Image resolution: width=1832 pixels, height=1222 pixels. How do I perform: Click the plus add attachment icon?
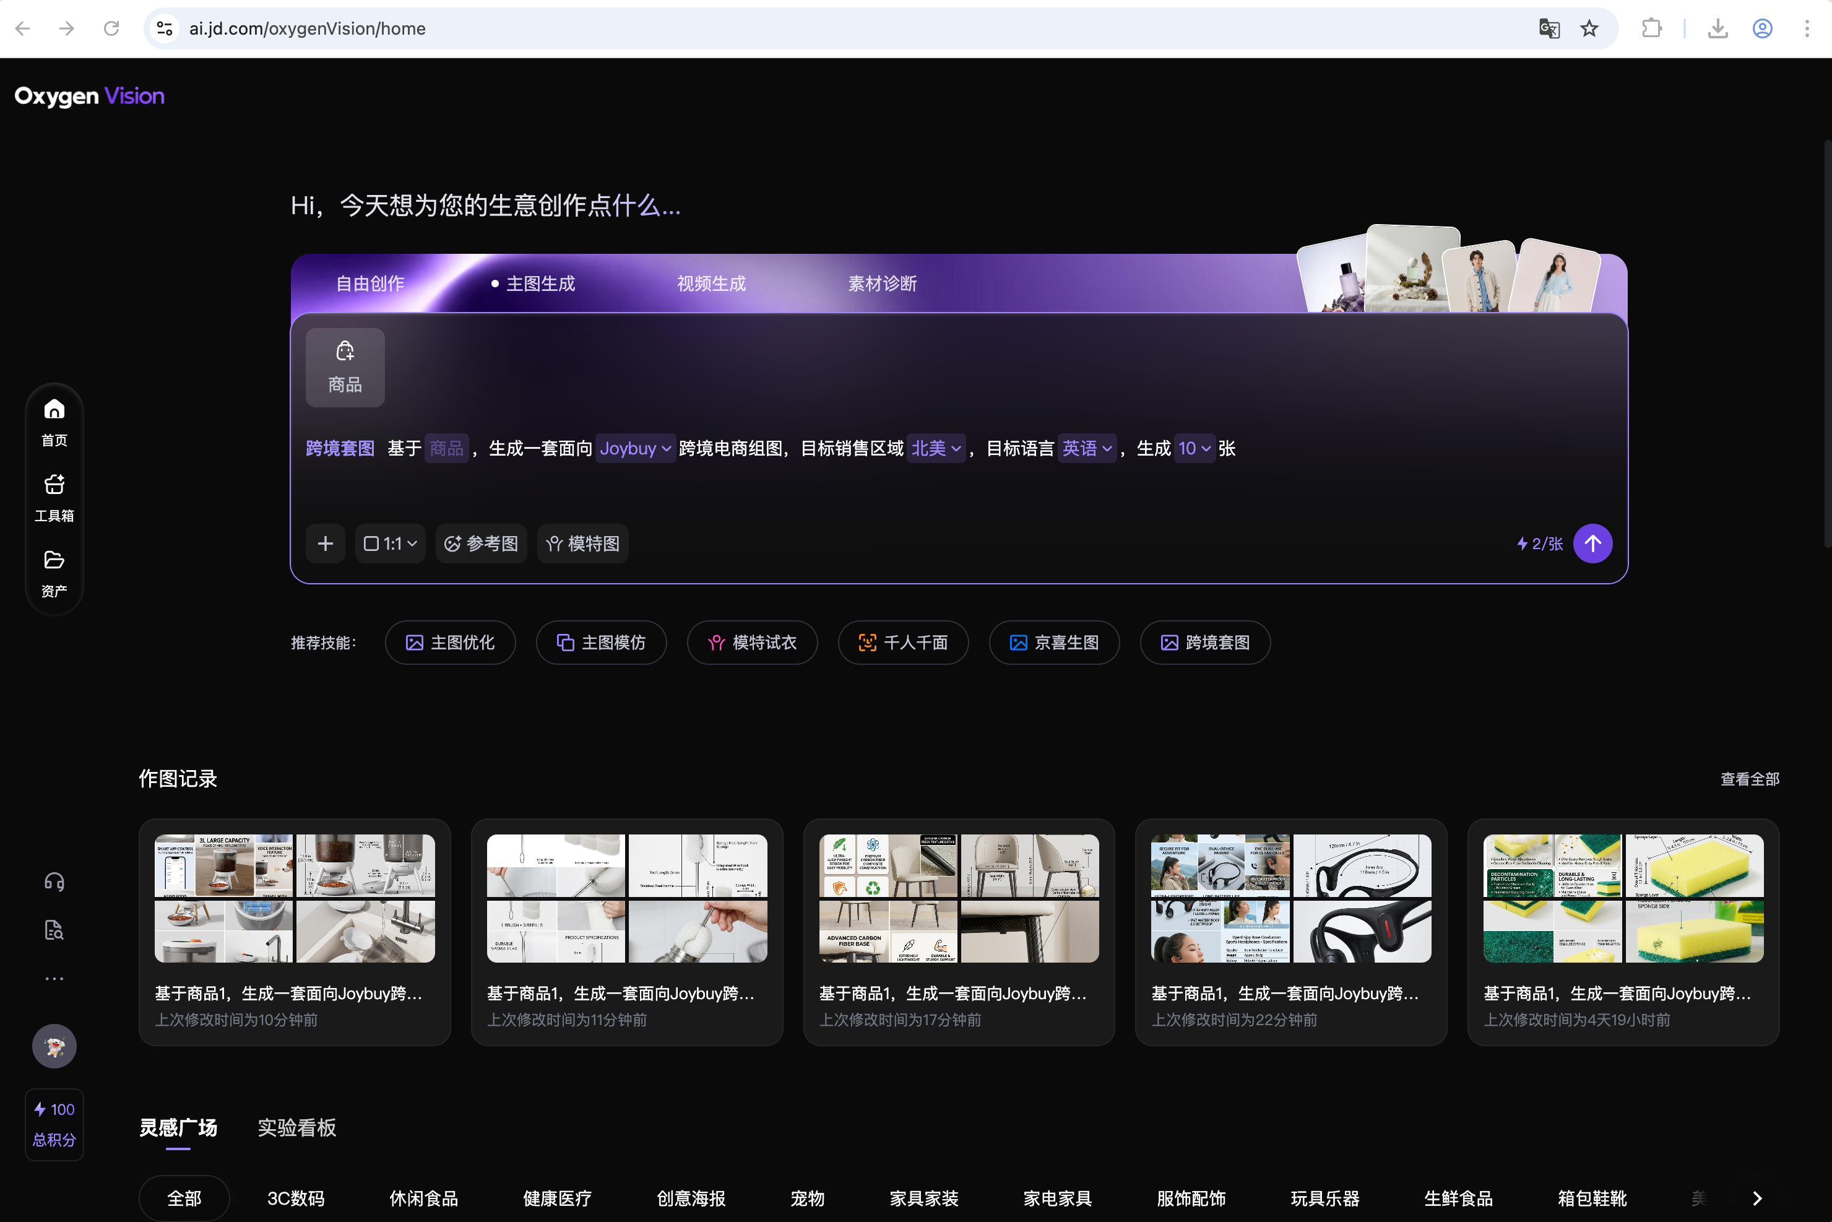pos(326,543)
